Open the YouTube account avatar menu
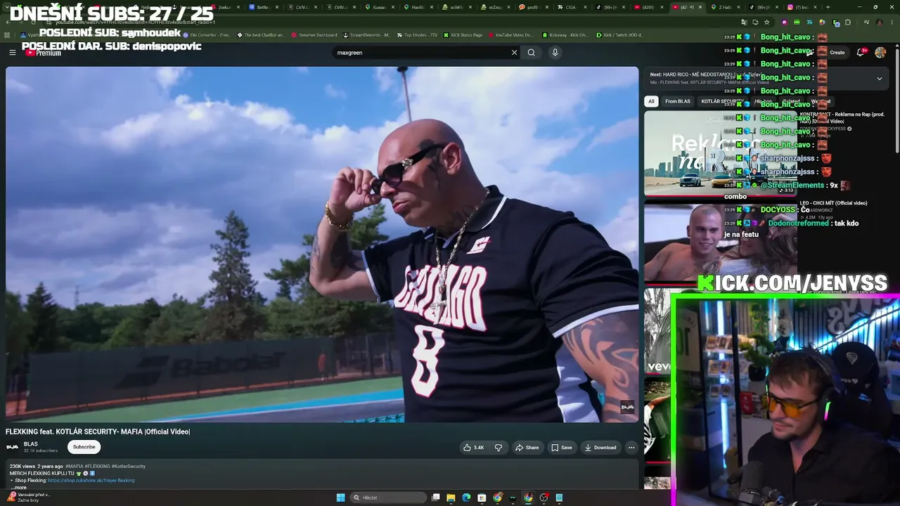Image resolution: width=900 pixels, height=506 pixels. (x=880, y=52)
